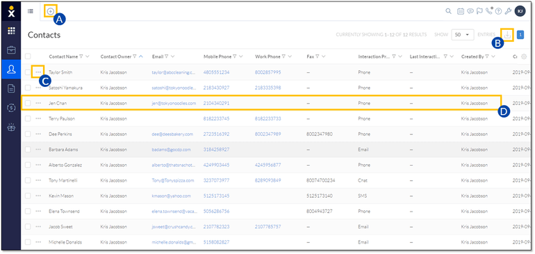Viewport: 535px width, 254px height.
Task: Open email link dee@deesbakery.com
Action: (172, 134)
